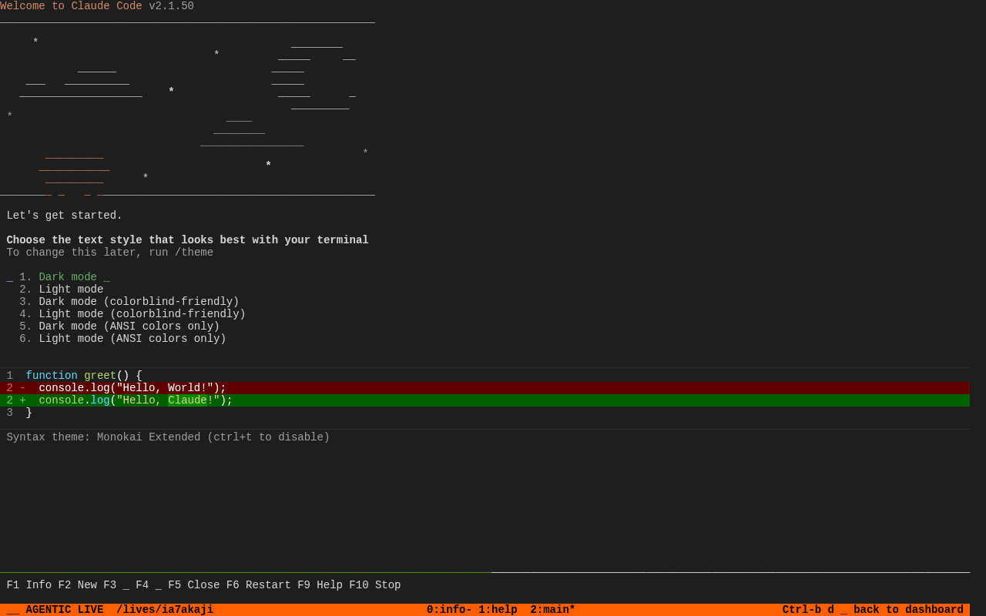
Task: Pick Light mode (colorblind-friendly) option
Action: pos(142,314)
